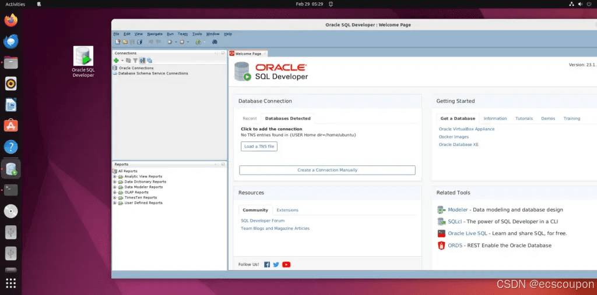Minimize the Connections panel
This screenshot has width=597, height=295.
click(x=223, y=53)
